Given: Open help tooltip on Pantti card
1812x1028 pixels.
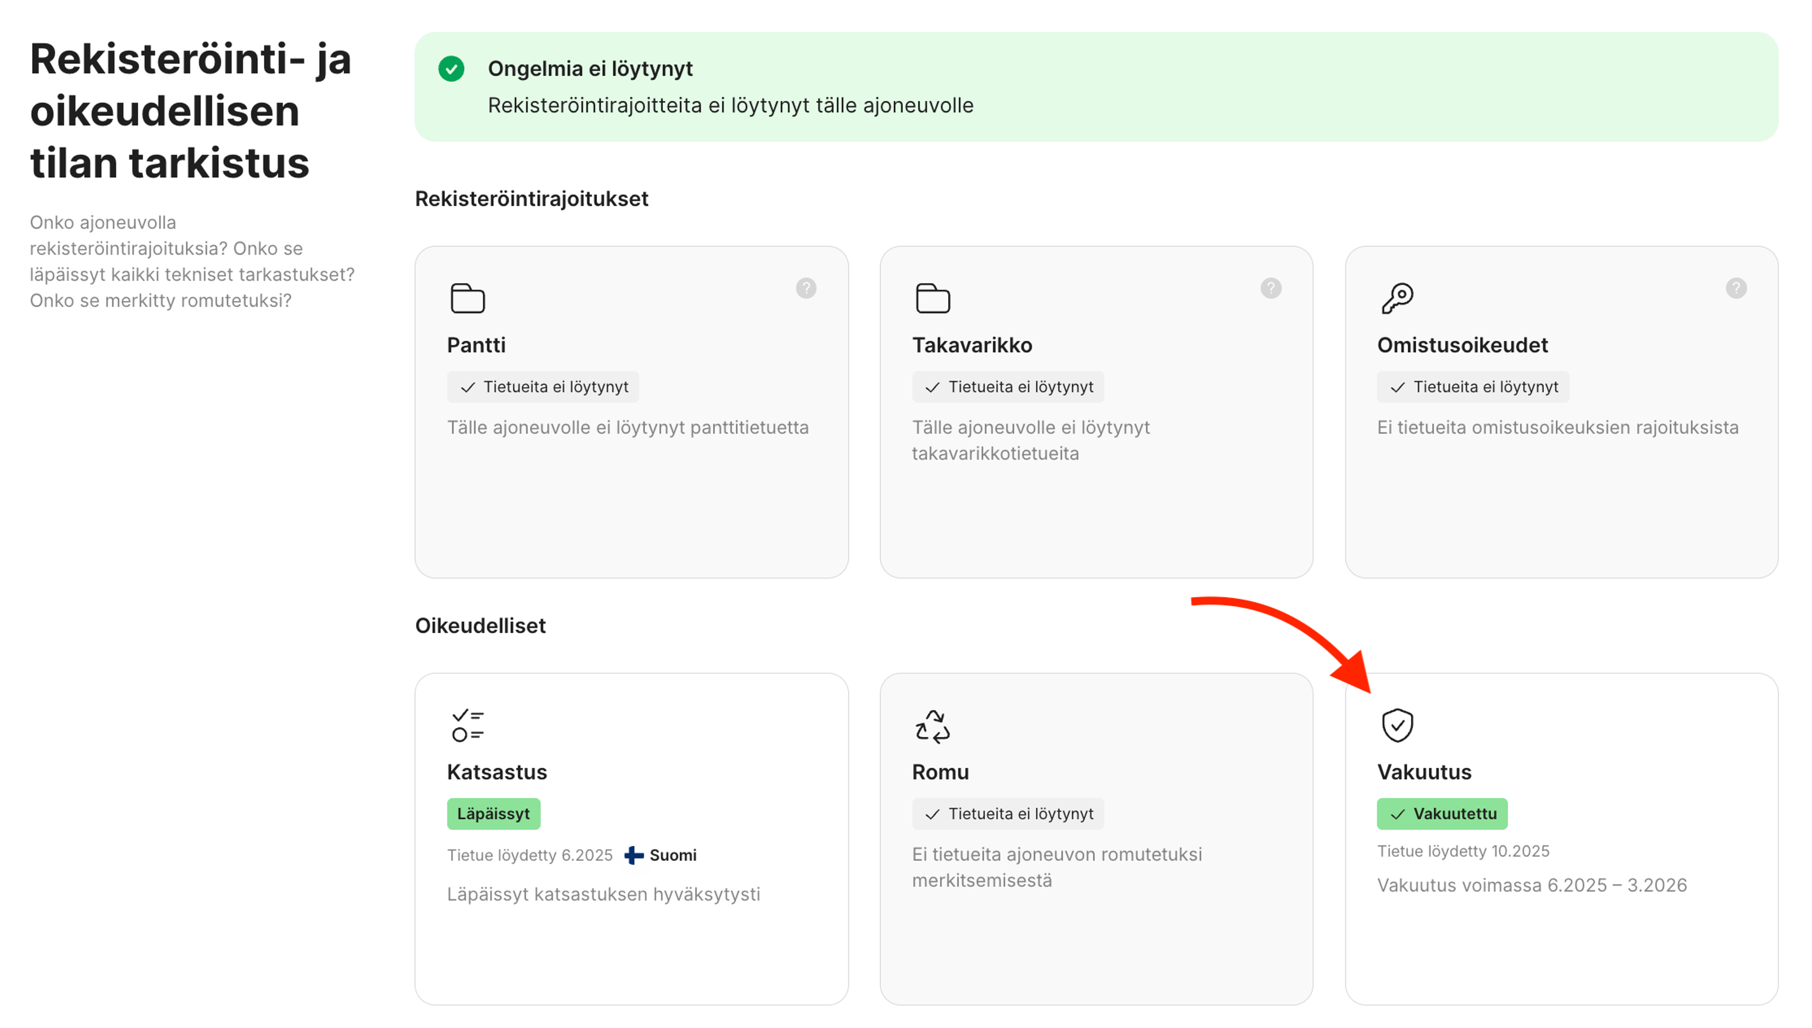Looking at the screenshot, I should pyautogui.click(x=805, y=288).
